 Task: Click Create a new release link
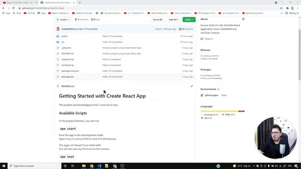pyautogui.click(x=209, y=59)
